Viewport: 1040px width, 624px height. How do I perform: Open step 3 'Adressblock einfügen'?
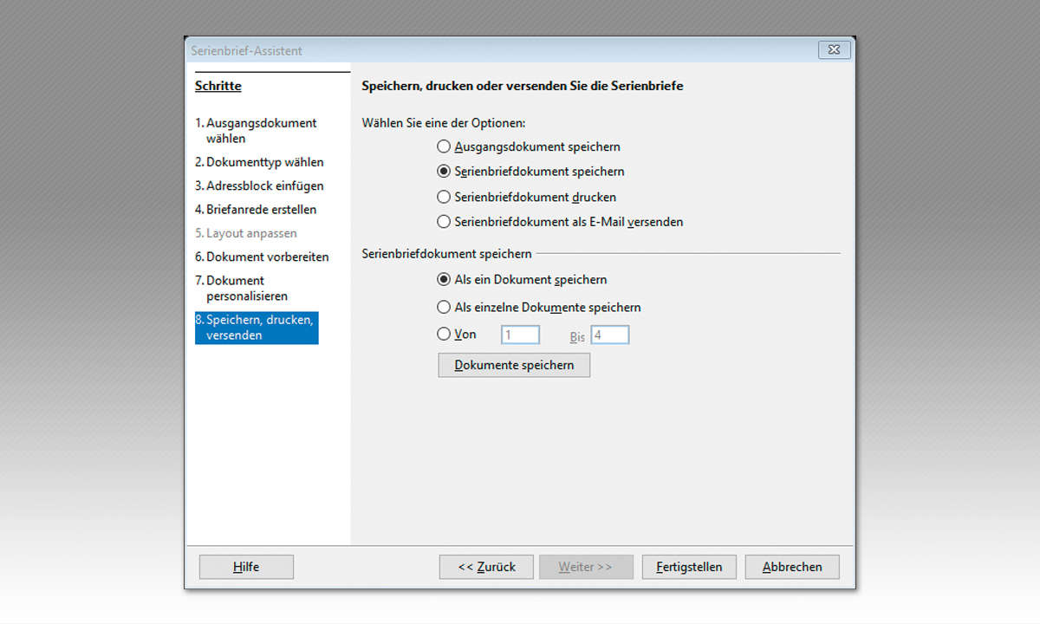click(x=259, y=185)
